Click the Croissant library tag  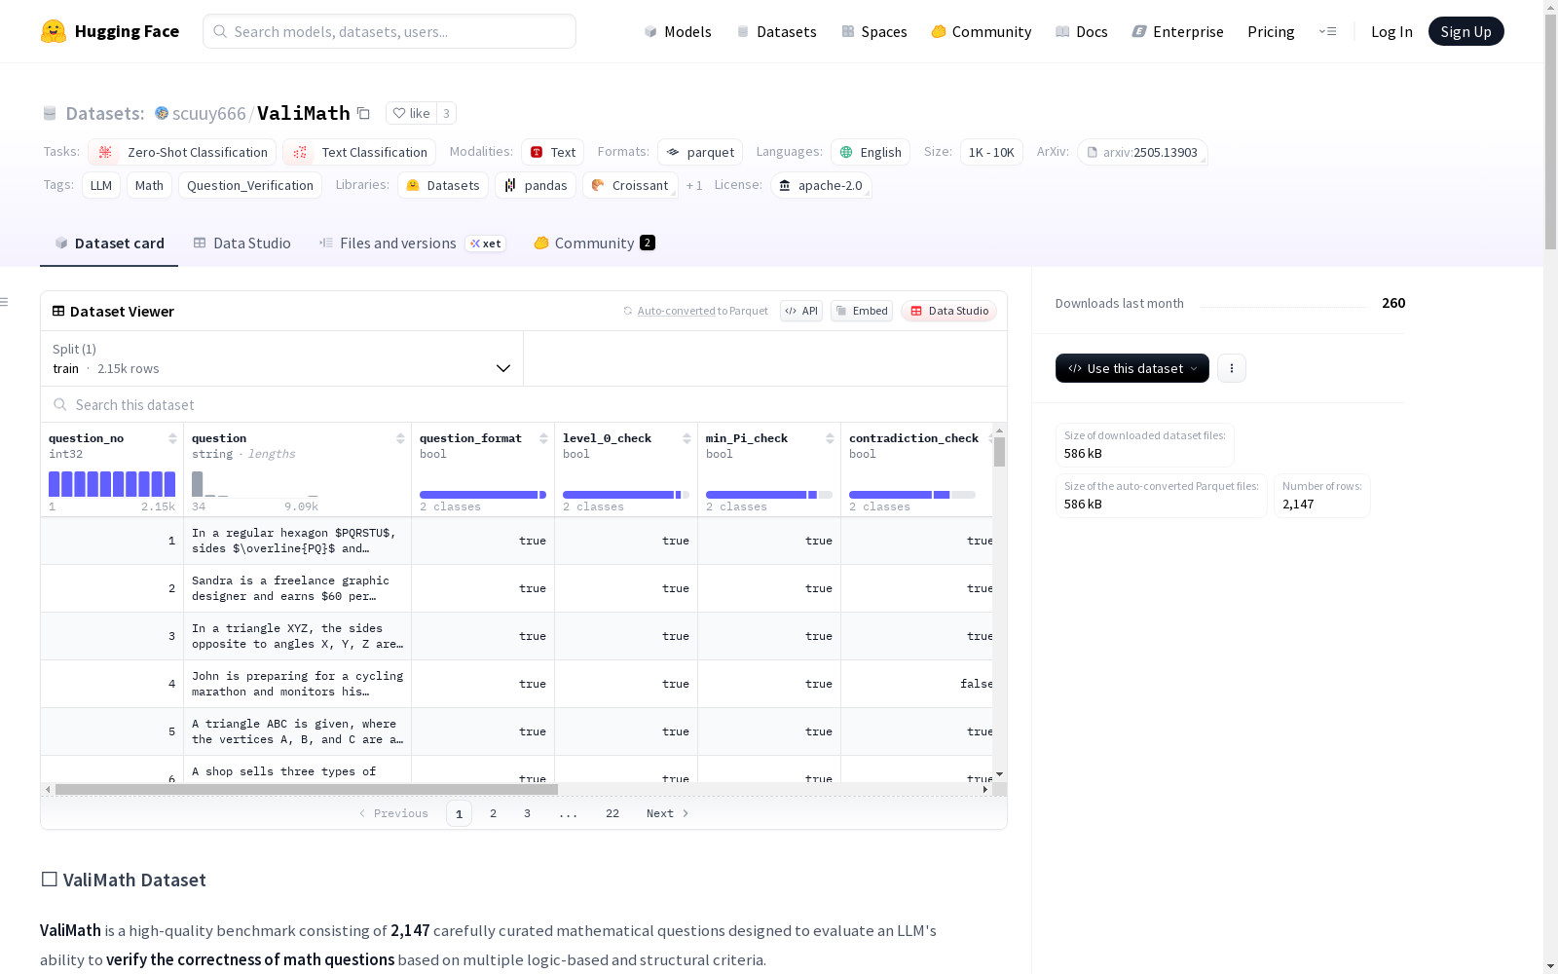(x=629, y=185)
